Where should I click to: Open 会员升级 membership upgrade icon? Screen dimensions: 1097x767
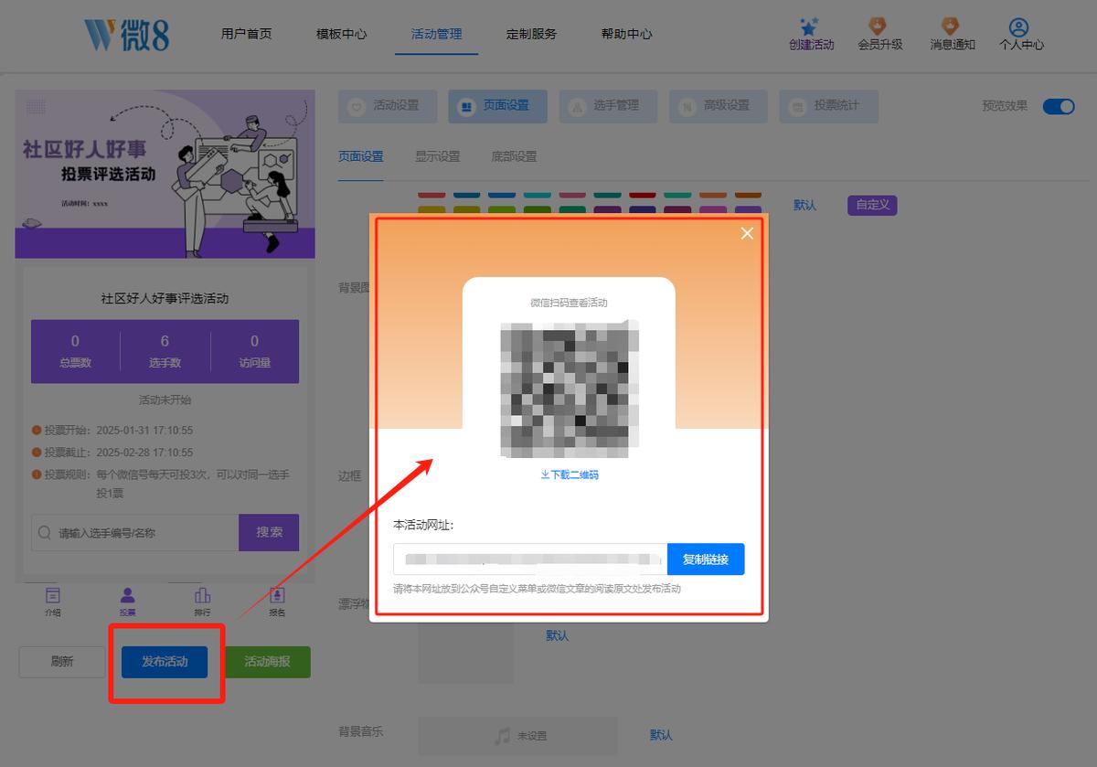(879, 27)
